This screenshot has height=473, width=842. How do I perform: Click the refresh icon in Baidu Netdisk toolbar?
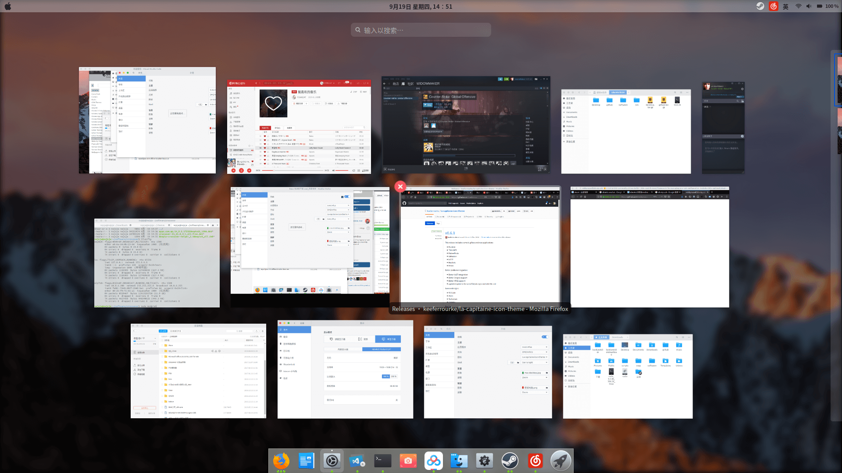[257, 331]
